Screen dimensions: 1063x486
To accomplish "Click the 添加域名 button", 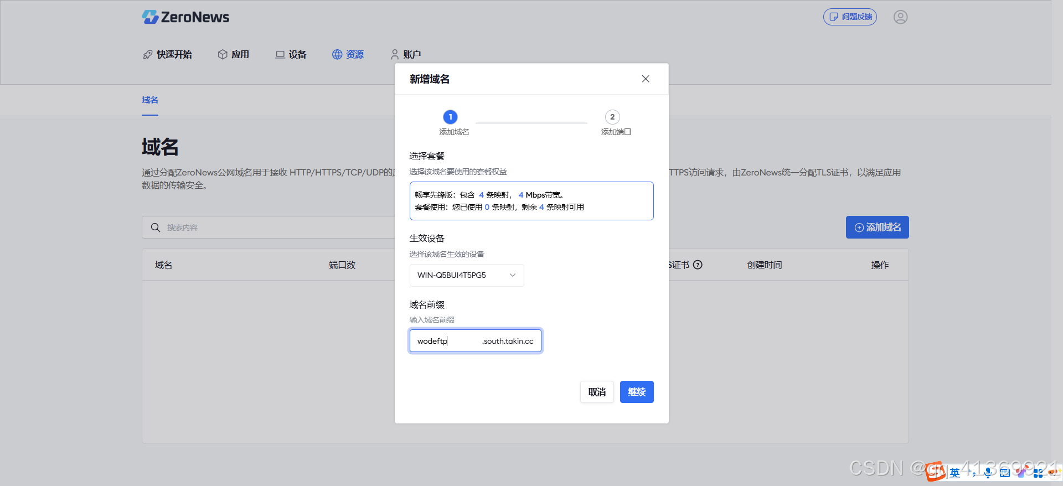I will click(878, 228).
